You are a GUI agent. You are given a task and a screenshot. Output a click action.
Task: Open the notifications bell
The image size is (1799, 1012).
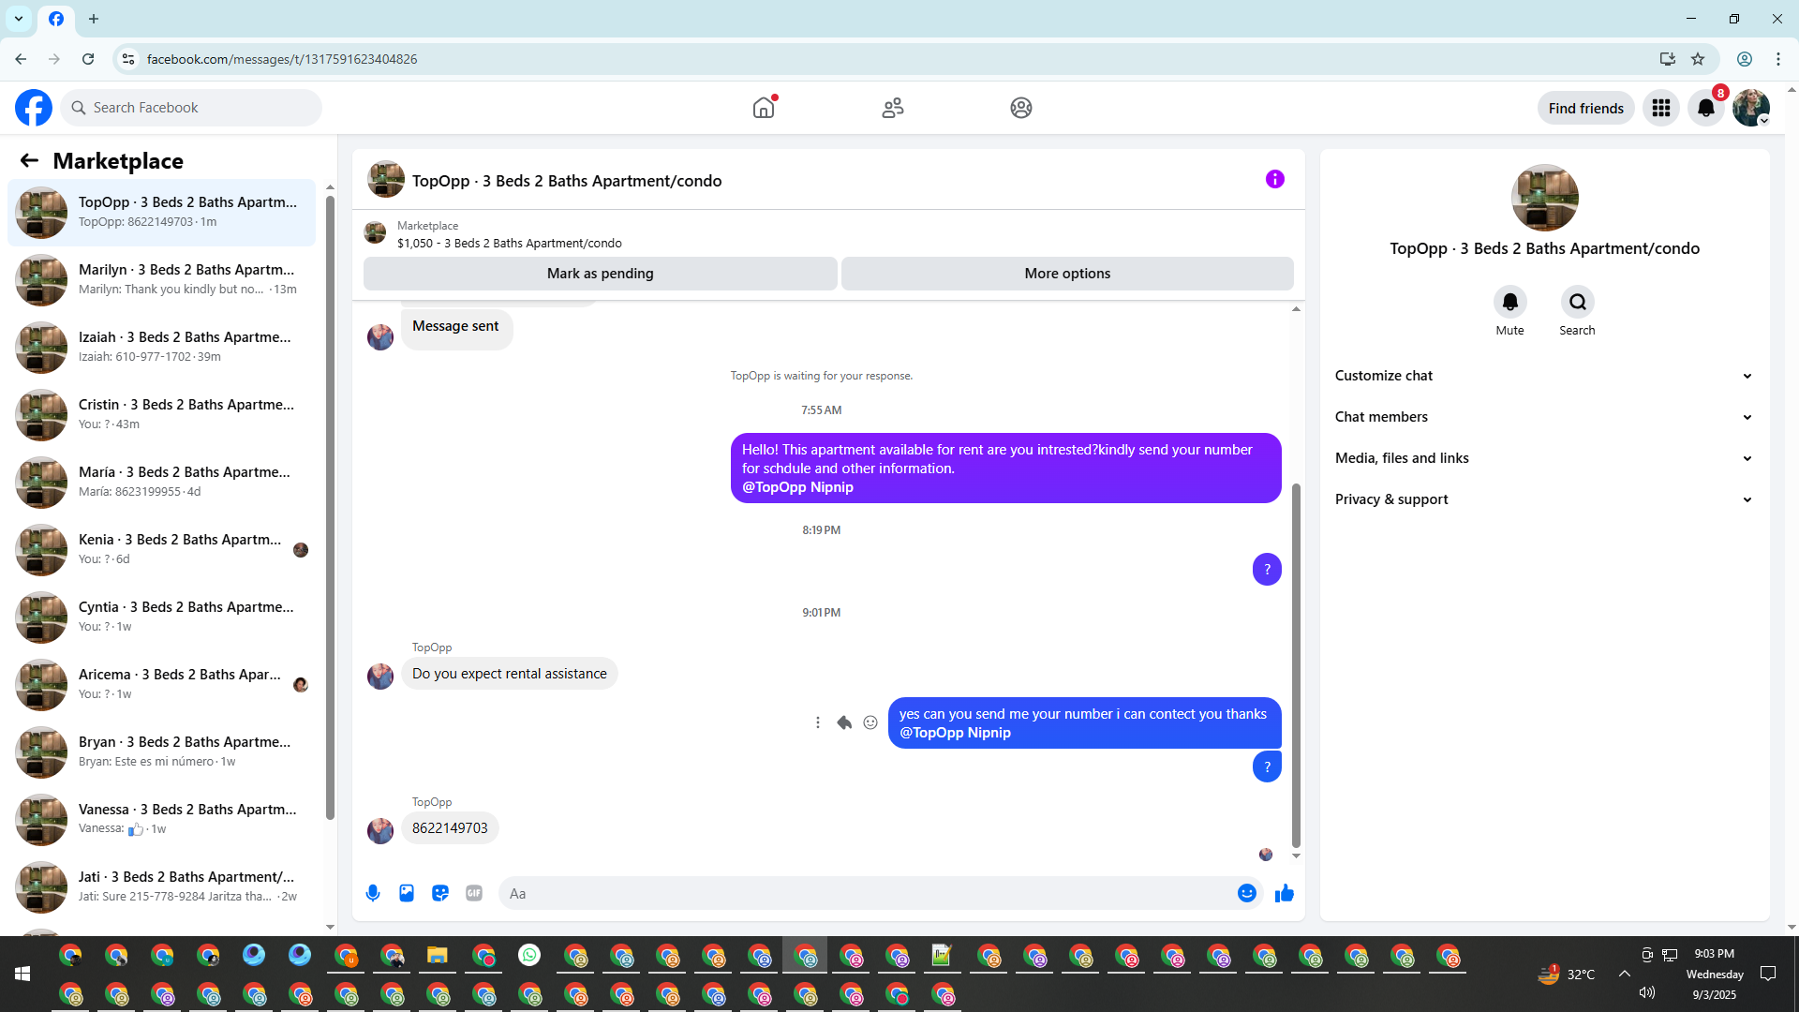[1706, 108]
